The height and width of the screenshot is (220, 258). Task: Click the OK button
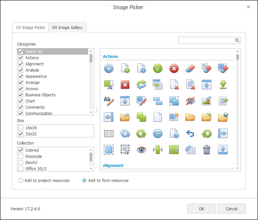point(202,209)
